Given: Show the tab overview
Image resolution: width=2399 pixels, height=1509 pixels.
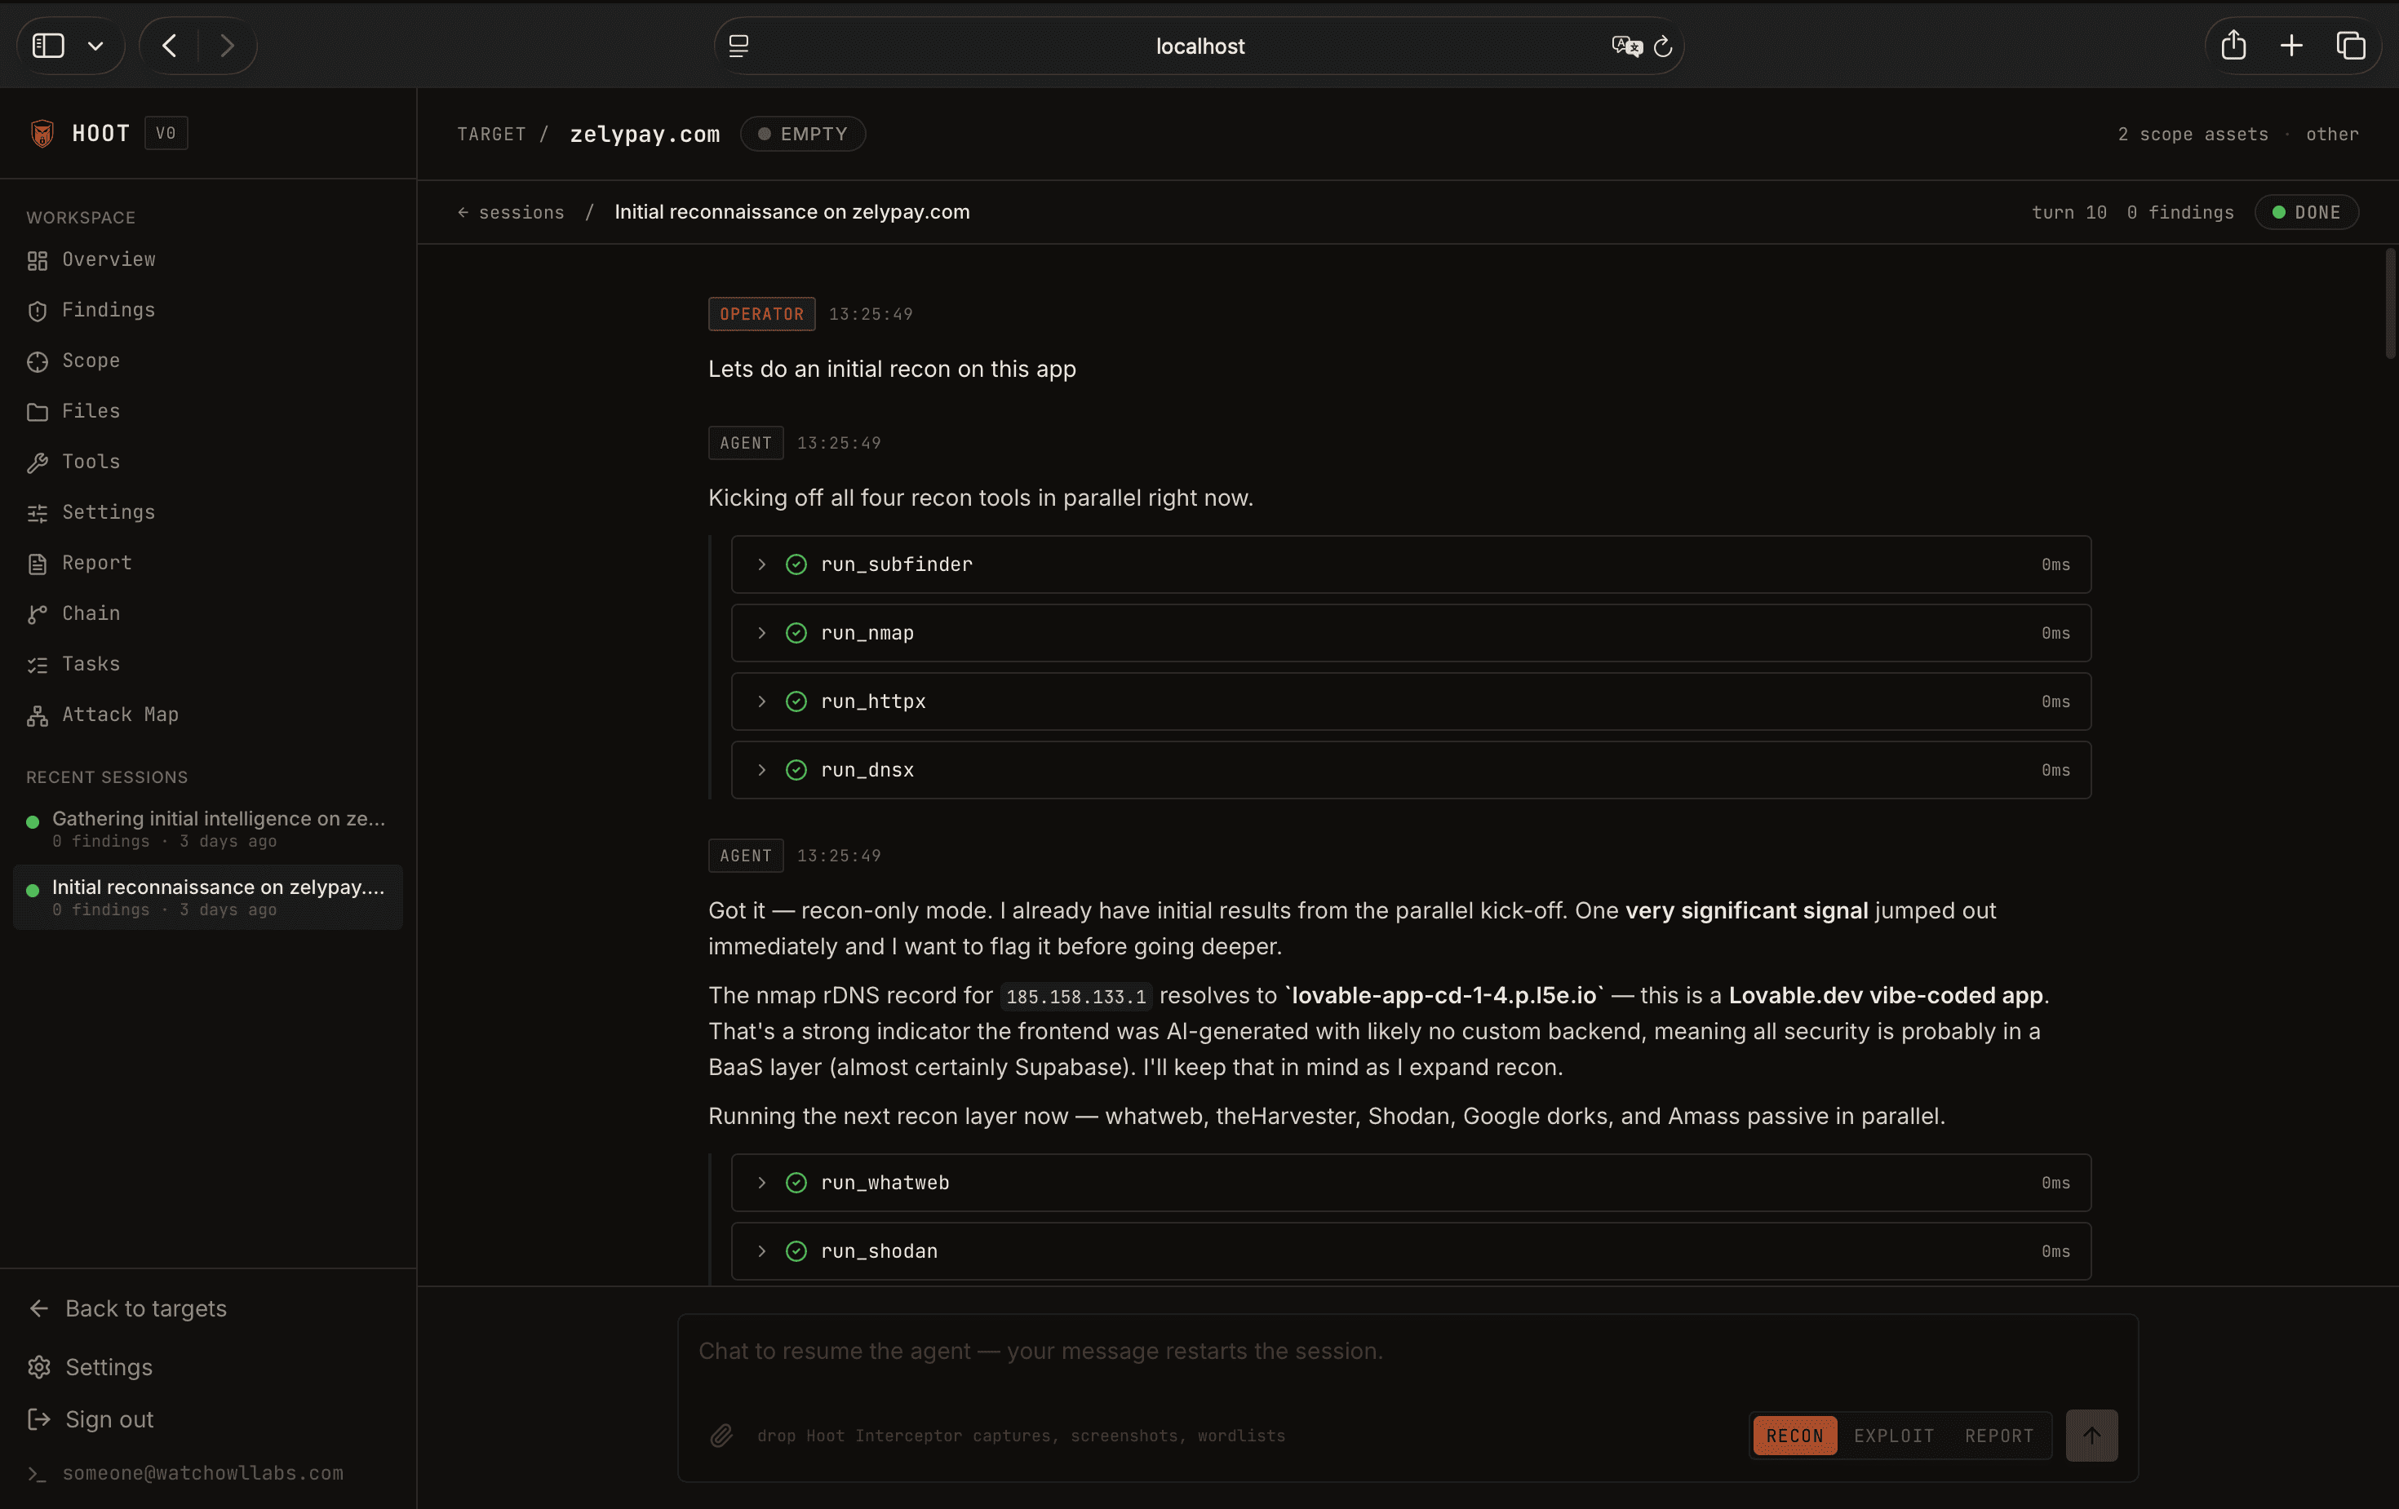Looking at the screenshot, I should coord(2351,46).
